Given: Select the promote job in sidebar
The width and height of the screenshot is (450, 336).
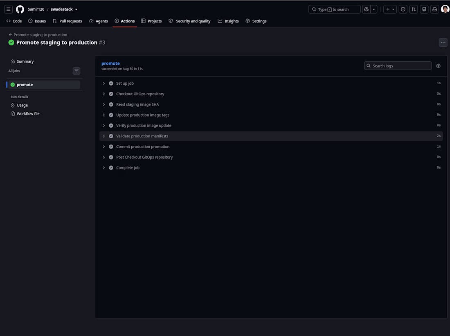Looking at the screenshot, I should click(43, 85).
